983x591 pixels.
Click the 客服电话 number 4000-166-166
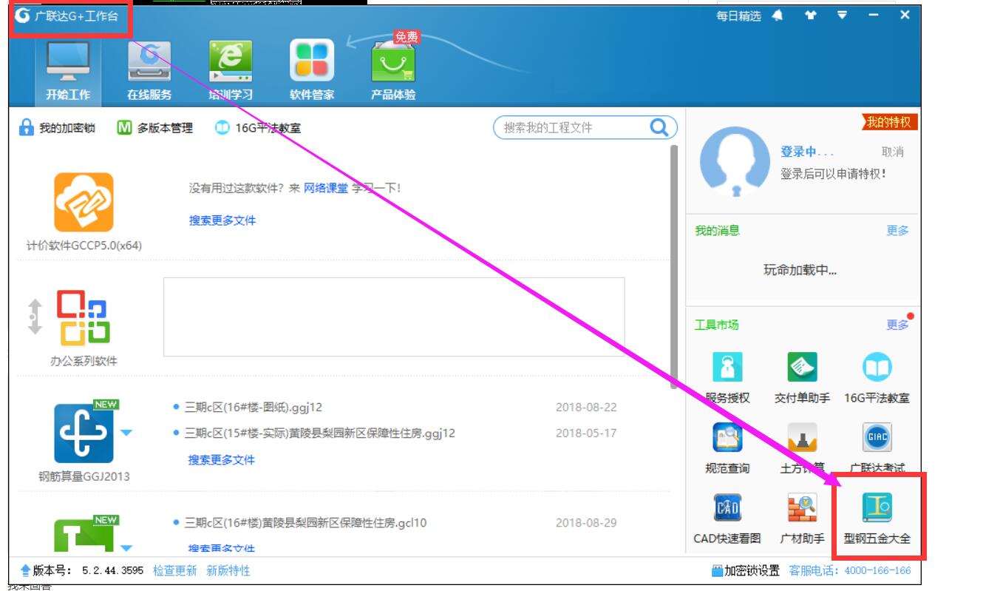(877, 570)
